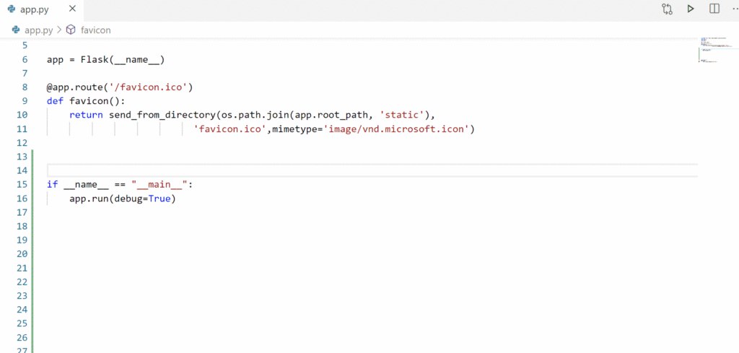Select the app.py editor tab
This screenshot has height=353, width=739.
42,9
